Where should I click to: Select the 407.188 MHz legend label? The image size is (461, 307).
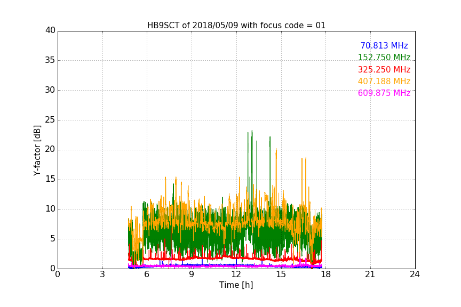pos(384,82)
